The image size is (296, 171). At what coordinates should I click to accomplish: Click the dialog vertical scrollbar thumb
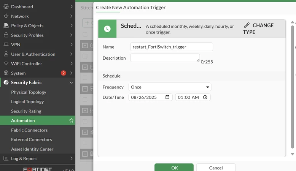[293, 87]
